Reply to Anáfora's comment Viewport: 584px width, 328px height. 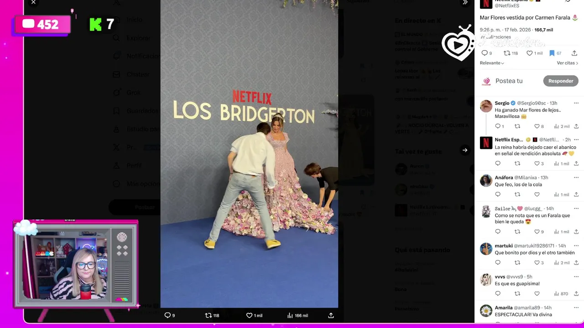pyautogui.click(x=498, y=195)
